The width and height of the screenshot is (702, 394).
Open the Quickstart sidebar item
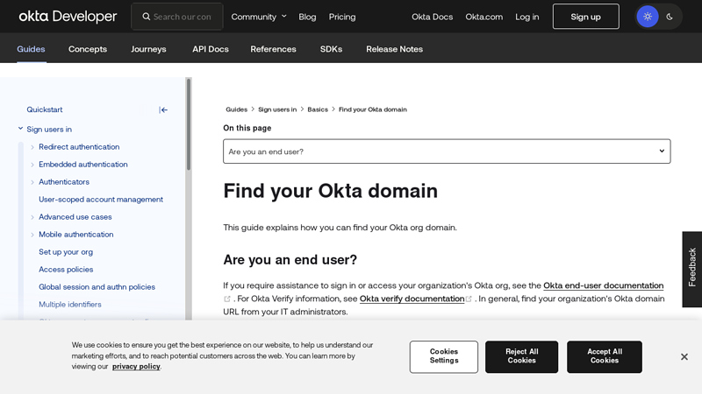(x=45, y=109)
